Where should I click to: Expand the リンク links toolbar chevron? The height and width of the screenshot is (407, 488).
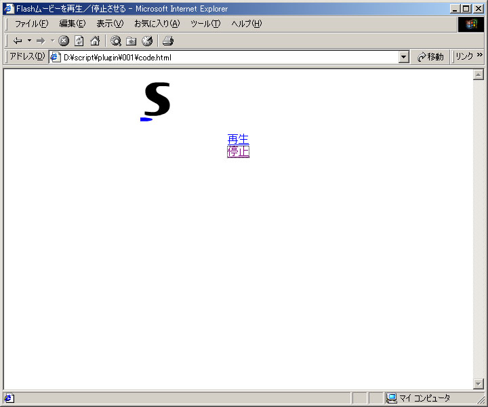pyautogui.click(x=480, y=55)
